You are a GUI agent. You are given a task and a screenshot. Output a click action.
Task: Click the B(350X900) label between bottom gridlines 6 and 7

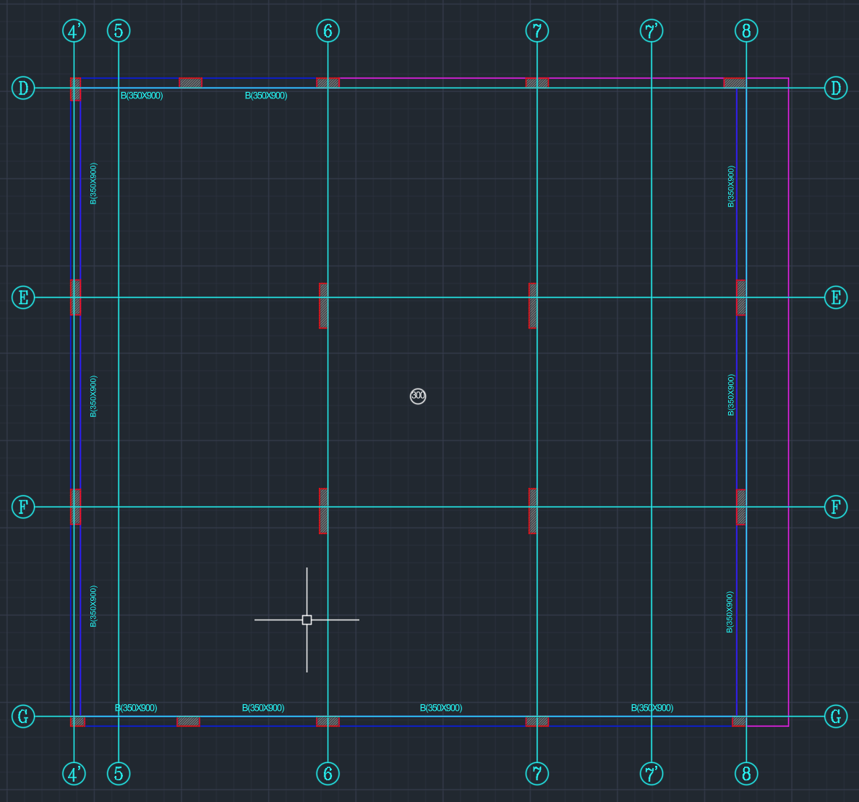[x=441, y=708]
